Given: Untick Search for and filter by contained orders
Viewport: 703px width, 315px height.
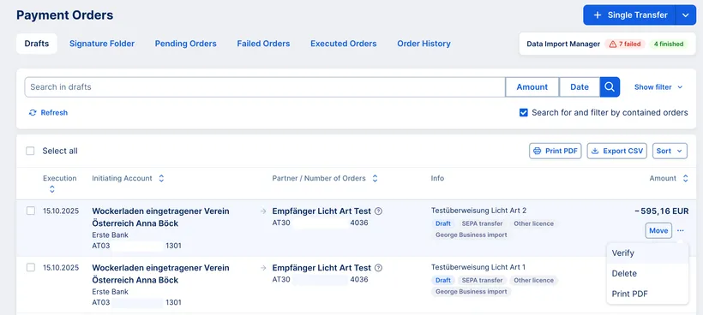Looking at the screenshot, I should tap(524, 113).
